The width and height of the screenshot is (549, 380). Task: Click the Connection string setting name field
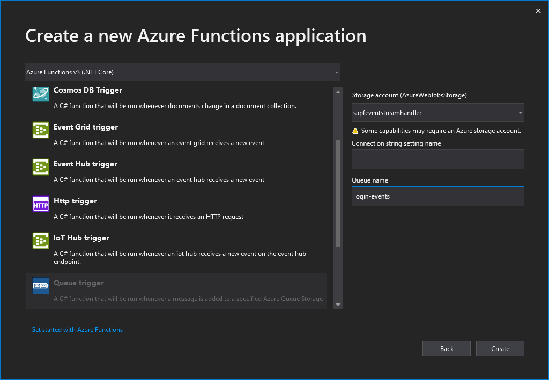click(437, 159)
